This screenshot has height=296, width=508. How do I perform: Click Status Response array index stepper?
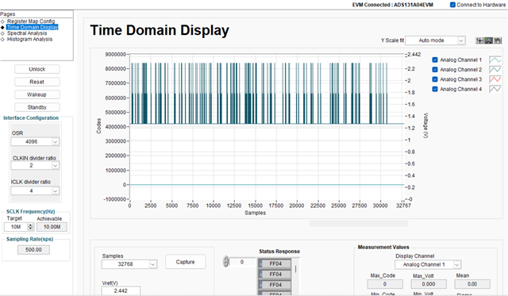point(225,261)
